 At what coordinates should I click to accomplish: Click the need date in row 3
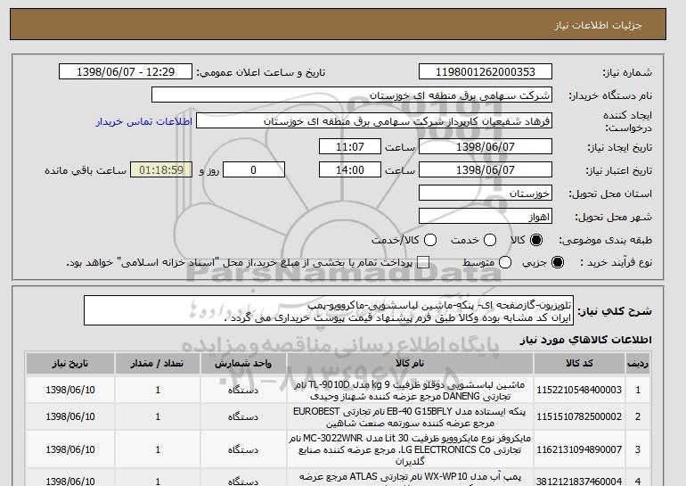pyautogui.click(x=70, y=449)
